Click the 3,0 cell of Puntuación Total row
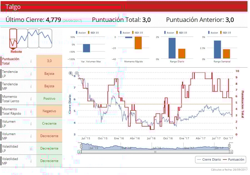This screenshot has width=250, height=175. coord(49,61)
